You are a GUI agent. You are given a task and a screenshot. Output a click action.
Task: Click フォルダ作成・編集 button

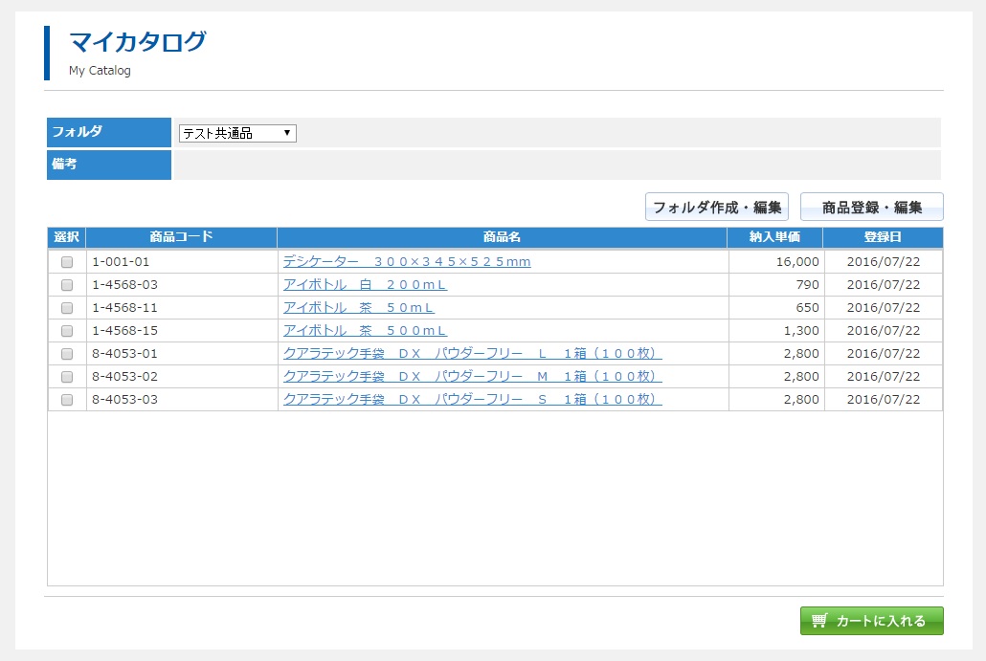717,207
